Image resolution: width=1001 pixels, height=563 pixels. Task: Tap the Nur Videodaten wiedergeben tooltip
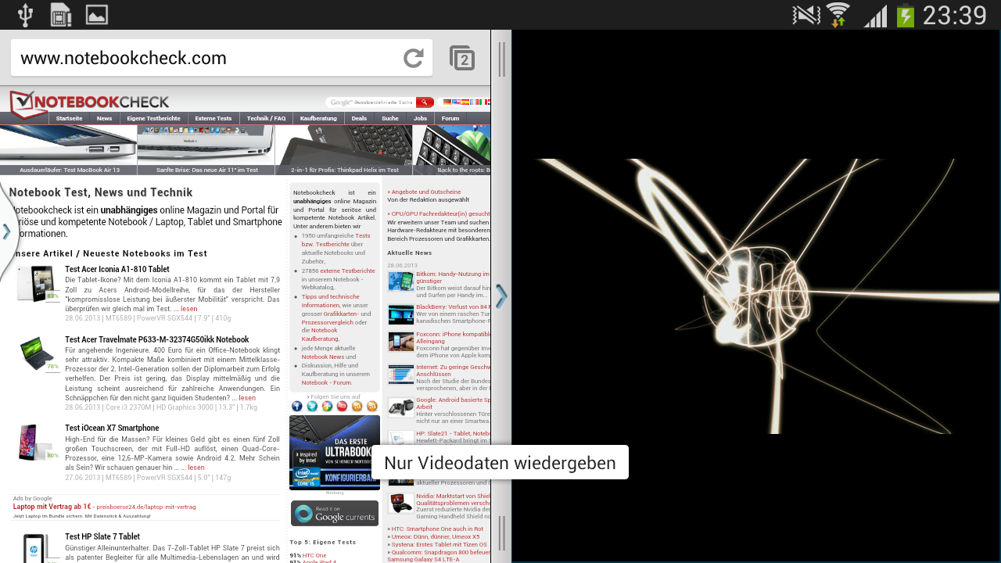tap(500, 462)
